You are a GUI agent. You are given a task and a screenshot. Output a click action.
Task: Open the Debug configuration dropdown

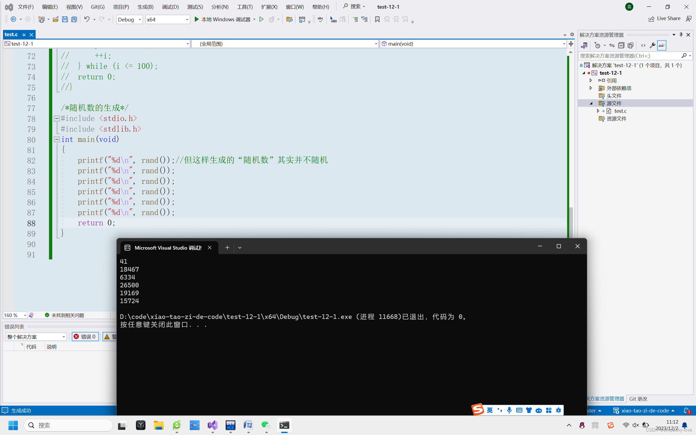130,19
